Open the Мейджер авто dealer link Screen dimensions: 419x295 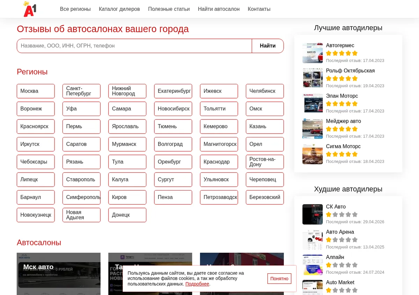pyautogui.click(x=344, y=121)
